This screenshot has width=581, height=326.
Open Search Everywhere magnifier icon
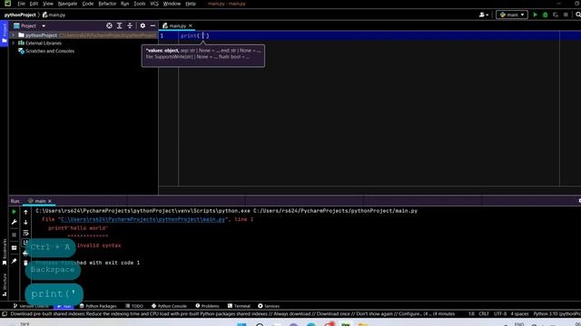click(x=578, y=14)
